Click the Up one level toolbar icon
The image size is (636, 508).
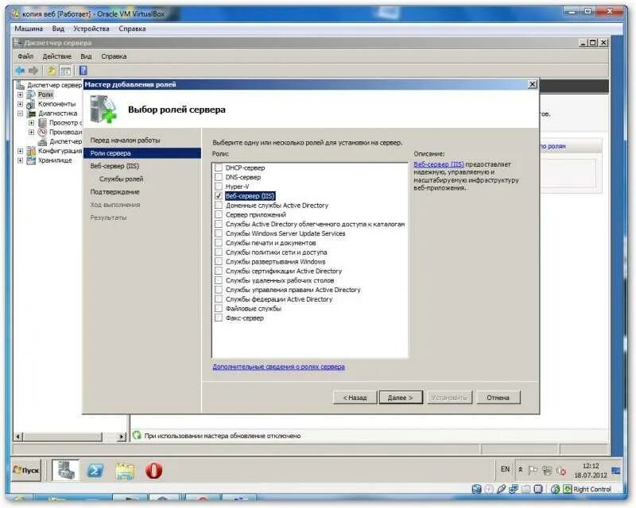click(51, 71)
